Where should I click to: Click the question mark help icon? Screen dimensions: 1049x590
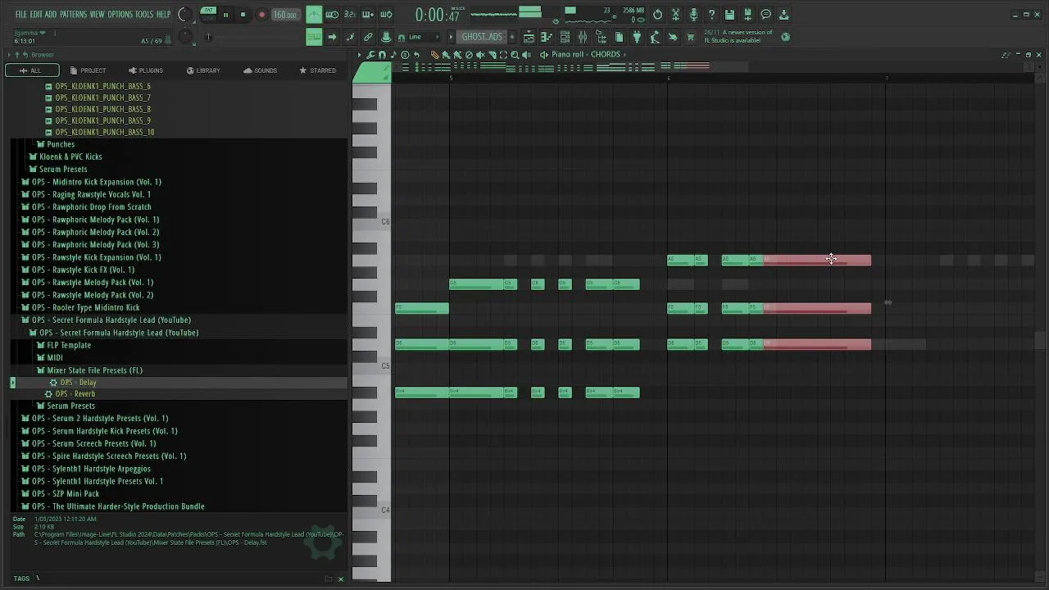711,15
